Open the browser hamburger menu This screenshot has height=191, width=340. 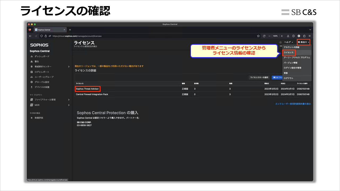click(x=310, y=36)
